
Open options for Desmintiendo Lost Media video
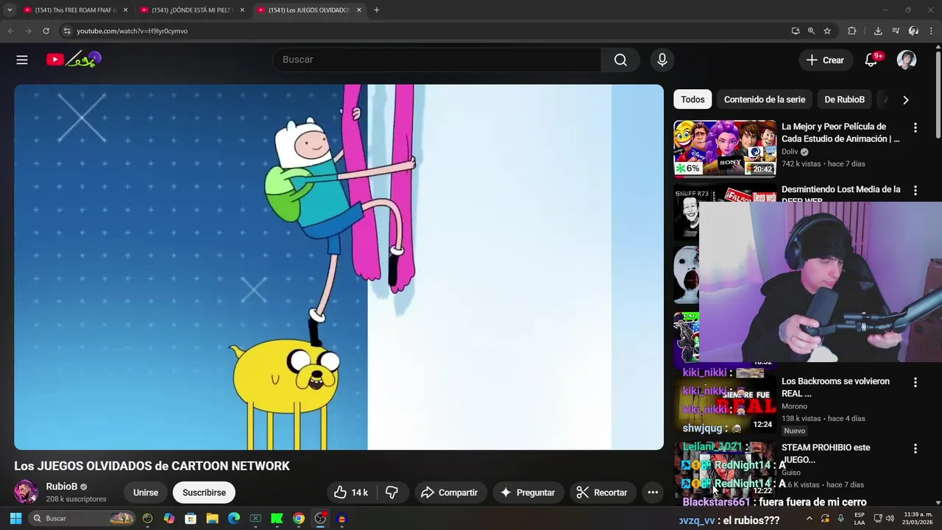coord(916,190)
